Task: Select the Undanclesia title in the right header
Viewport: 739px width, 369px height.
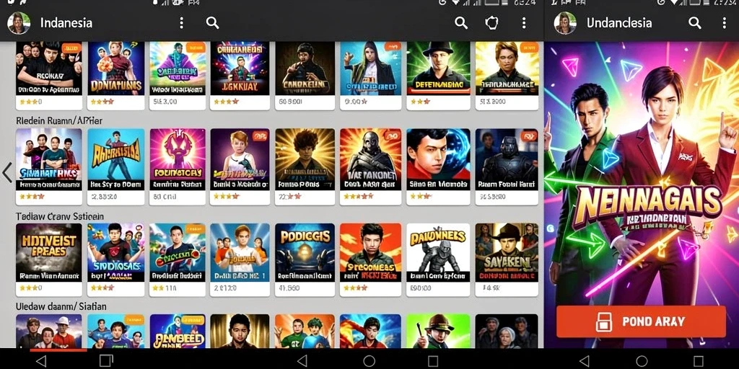Action: [x=618, y=23]
